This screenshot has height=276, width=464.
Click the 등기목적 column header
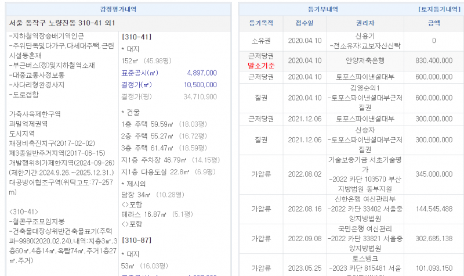260,23
